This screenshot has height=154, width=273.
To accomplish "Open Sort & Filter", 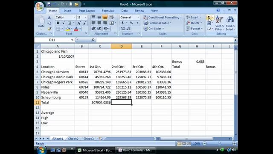I will (x=219, y=23).
